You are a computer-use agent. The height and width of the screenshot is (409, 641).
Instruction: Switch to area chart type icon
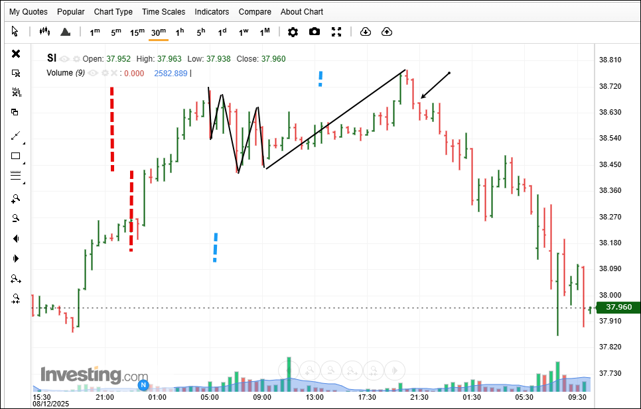[66, 32]
